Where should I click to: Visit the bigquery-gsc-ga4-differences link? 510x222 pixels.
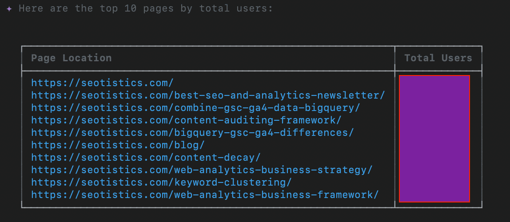point(192,132)
